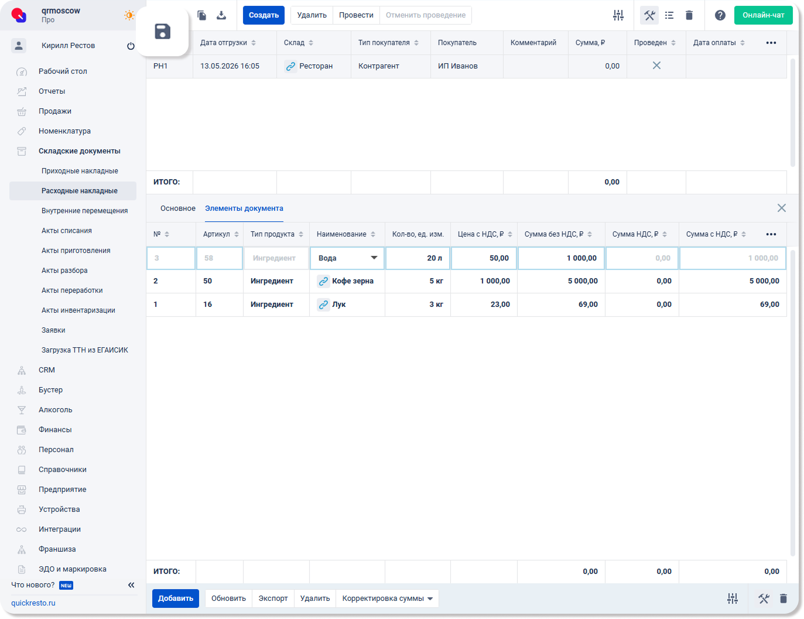
Task: Open the quickresto.ru link
Action: click(33, 603)
